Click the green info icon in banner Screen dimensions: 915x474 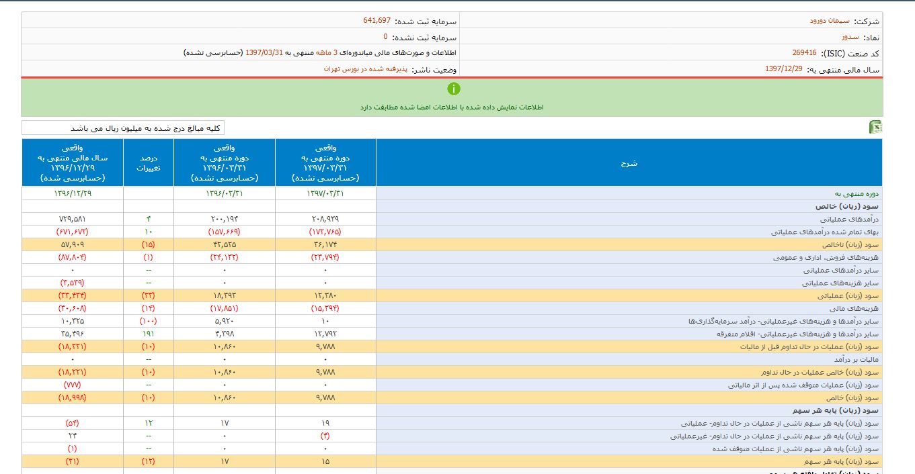(454, 89)
